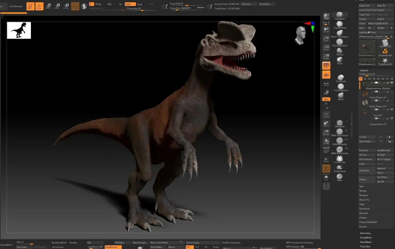This screenshot has height=249, width=395.
Task: Select the CurveTube brush
Action: pos(339,159)
